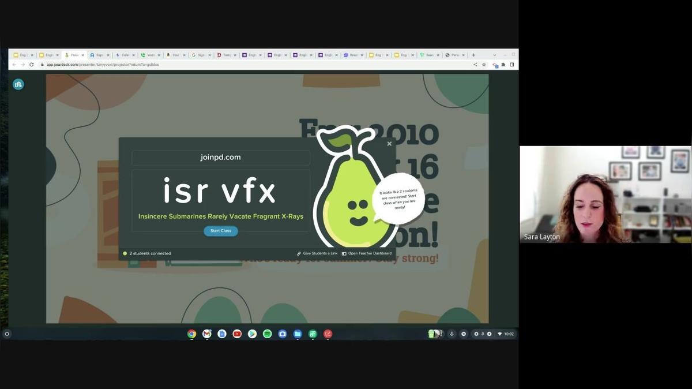Click the microphone icon in system tray
This screenshot has height=389, width=692.
pos(452,334)
